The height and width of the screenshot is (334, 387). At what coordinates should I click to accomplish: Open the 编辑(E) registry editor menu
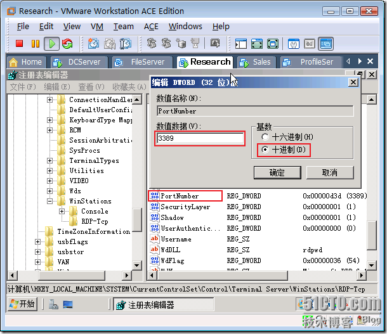click(x=57, y=87)
